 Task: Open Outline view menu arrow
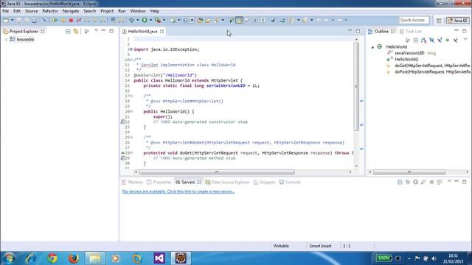click(x=465, y=40)
